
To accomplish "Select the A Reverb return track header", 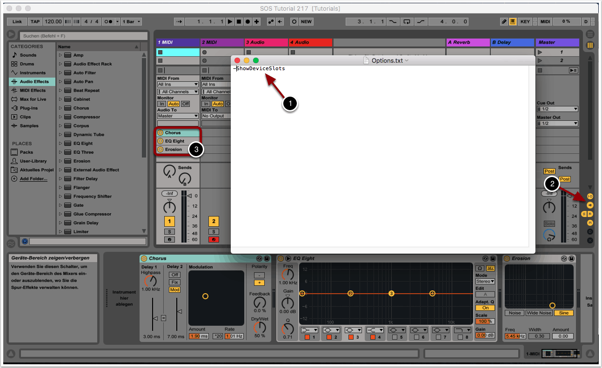I will coord(468,42).
